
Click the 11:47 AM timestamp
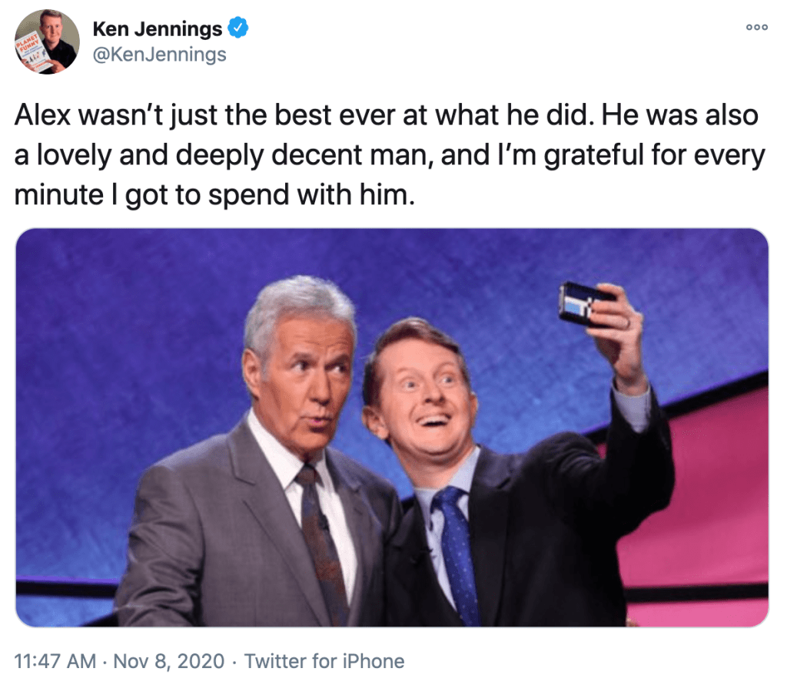[x=55, y=660]
